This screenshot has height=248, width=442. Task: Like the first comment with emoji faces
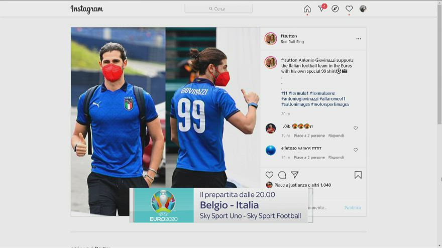[x=356, y=128]
